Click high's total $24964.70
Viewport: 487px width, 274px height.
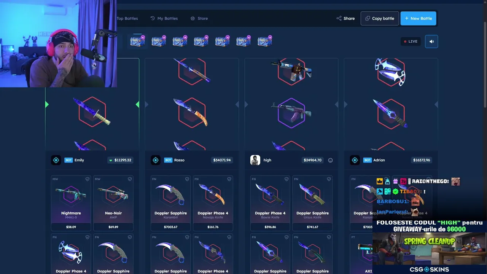tap(312, 160)
